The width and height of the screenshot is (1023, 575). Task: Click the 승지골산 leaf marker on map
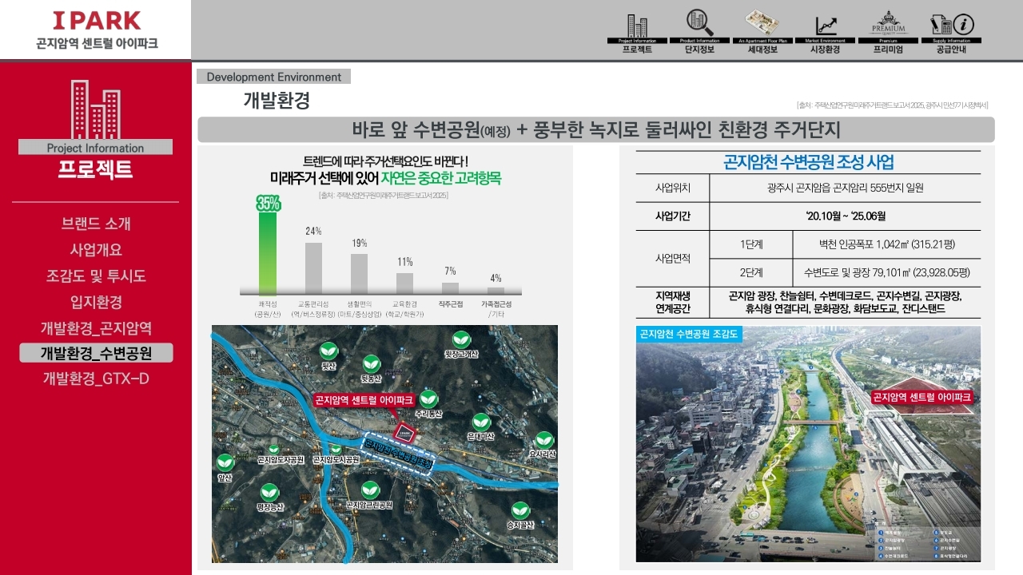pos(520,510)
